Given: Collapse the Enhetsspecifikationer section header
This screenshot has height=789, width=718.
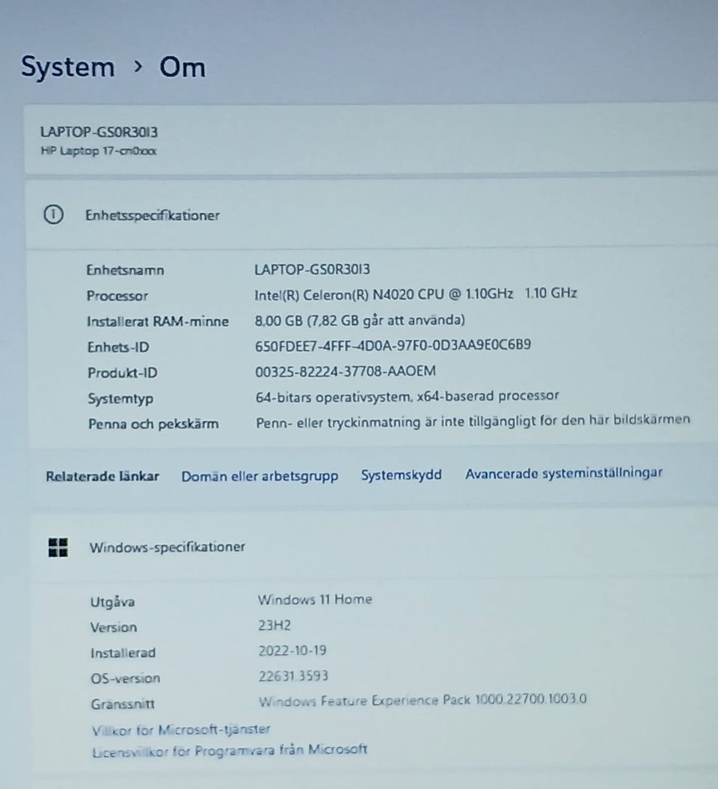Looking at the screenshot, I should pyautogui.click(x=372, y=215).
